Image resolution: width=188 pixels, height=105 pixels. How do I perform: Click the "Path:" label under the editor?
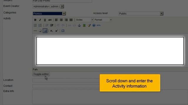click(x=35, y=69)
